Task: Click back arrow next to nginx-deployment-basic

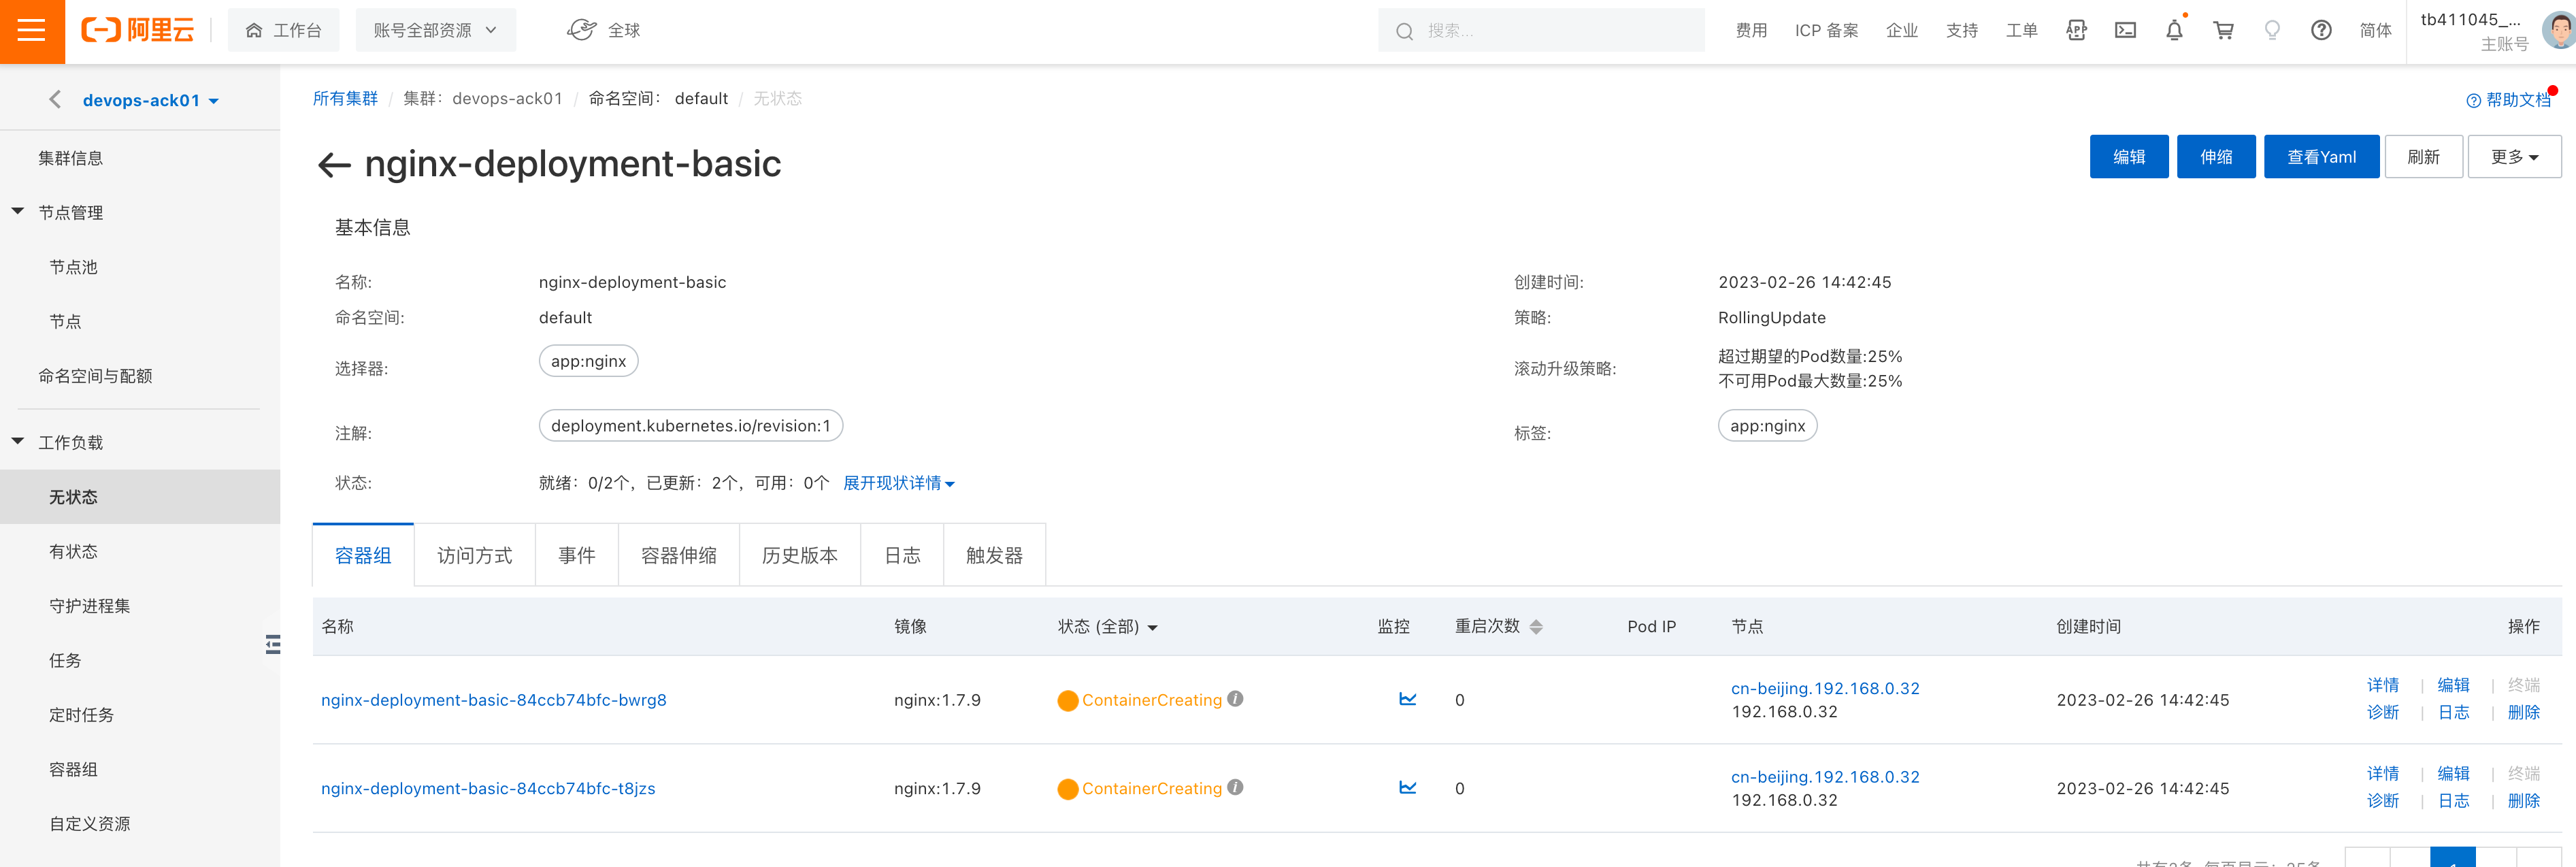Action: (x=334, y=165)
